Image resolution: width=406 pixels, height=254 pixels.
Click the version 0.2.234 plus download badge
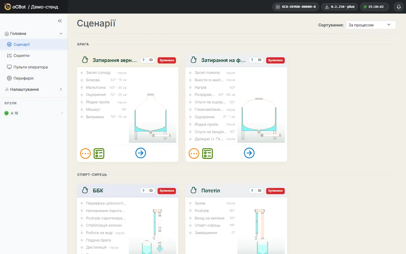point(339,7)
